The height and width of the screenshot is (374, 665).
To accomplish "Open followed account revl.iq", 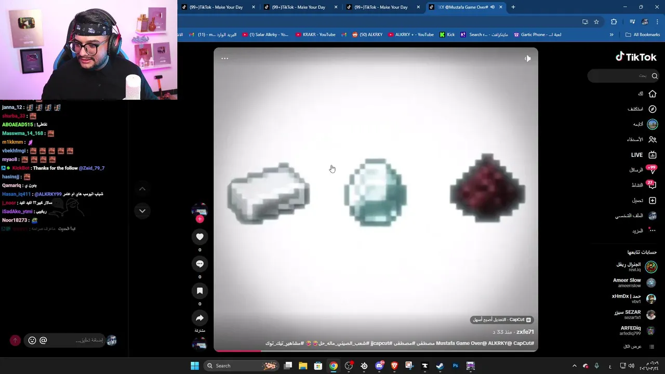I will coord(636,267).
